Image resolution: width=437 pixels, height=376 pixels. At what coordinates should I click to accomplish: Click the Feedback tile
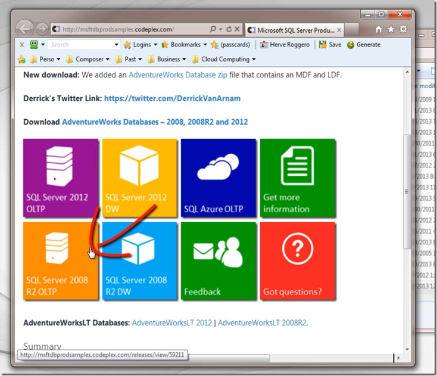tap(218, 261)
